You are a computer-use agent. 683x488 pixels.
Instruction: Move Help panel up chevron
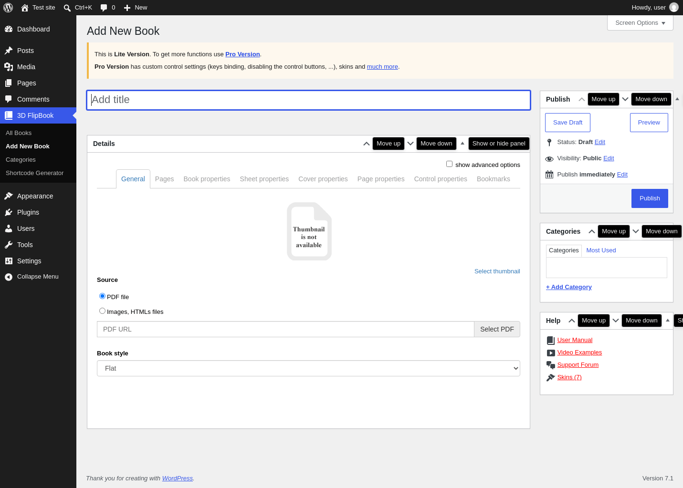[x=572, y=321]
